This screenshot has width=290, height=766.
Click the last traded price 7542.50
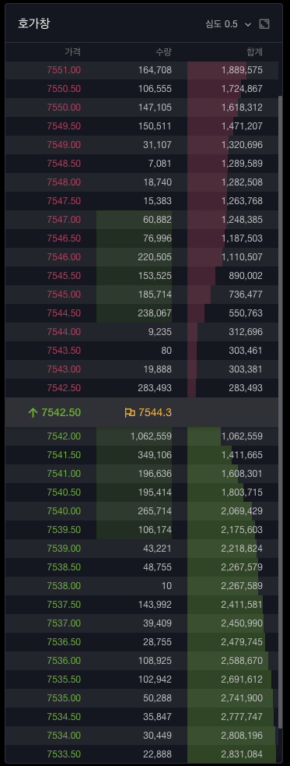[61, 413]
